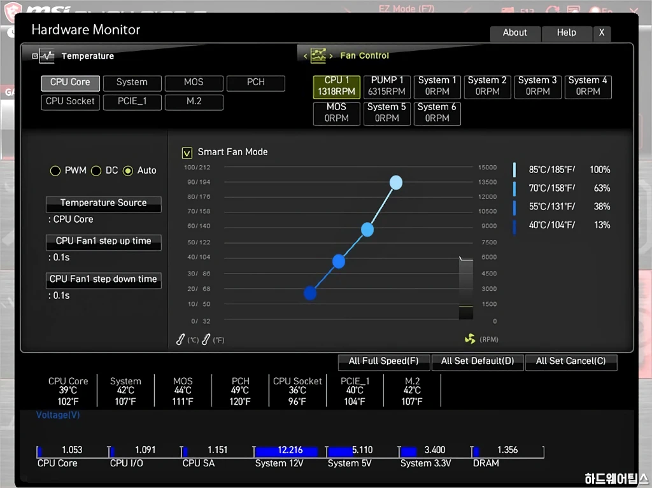Toggle the Smart Fan Mode checkbox
Screen dimensions: 652x488
[187, 153]
